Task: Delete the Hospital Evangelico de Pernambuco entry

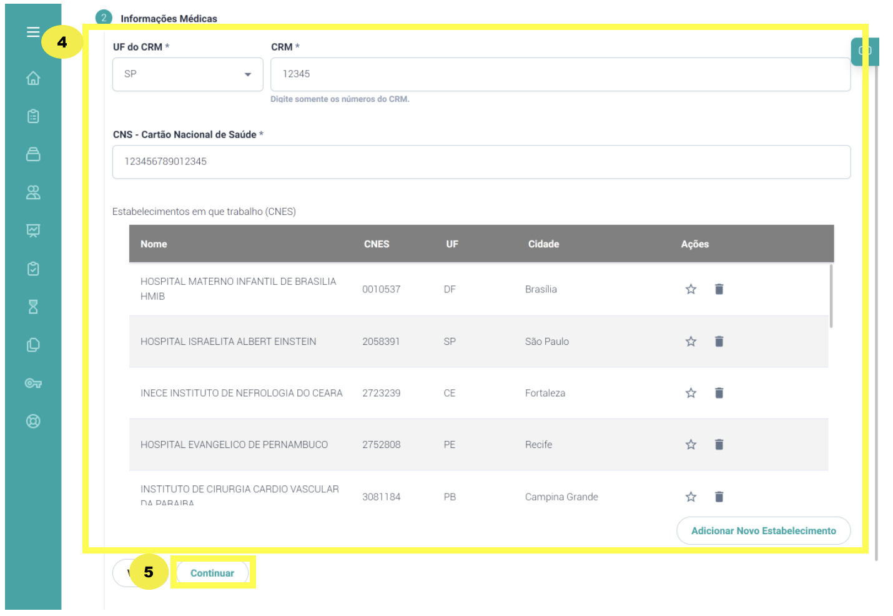Action: tap(719, 444)
